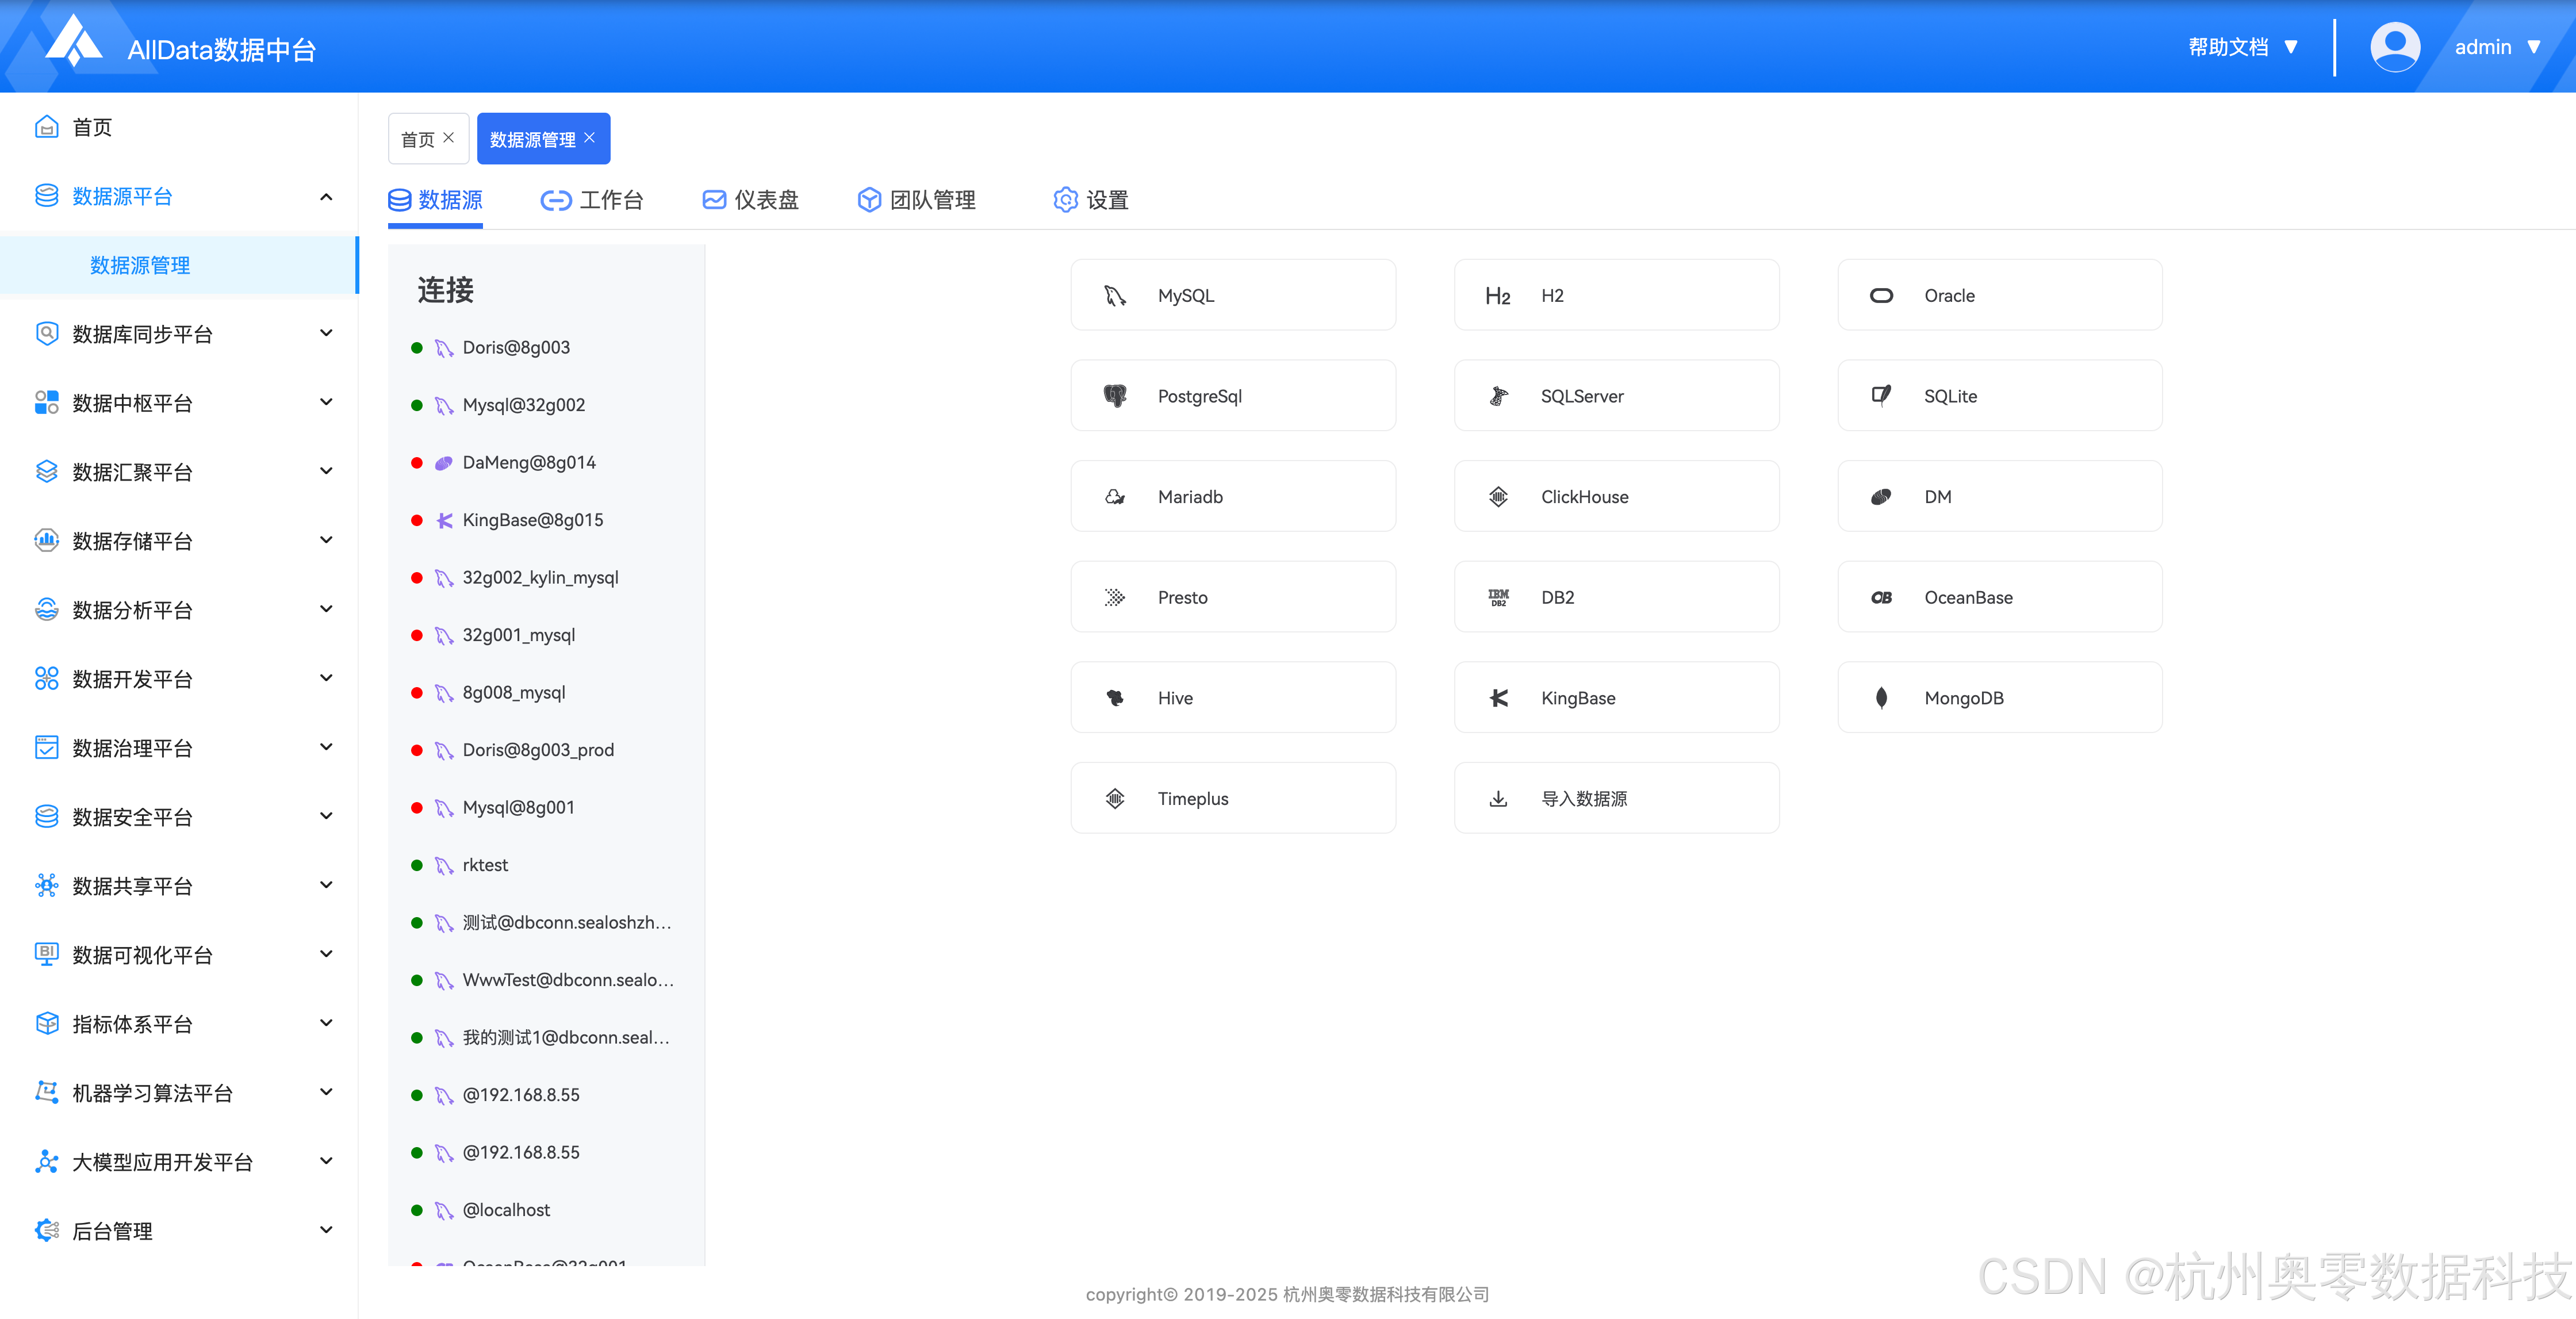This screenshot has width=2576, height=1319.
Task: Switch to the 工作台 tab
Action: pyautogui.click(x=592, y=200)
